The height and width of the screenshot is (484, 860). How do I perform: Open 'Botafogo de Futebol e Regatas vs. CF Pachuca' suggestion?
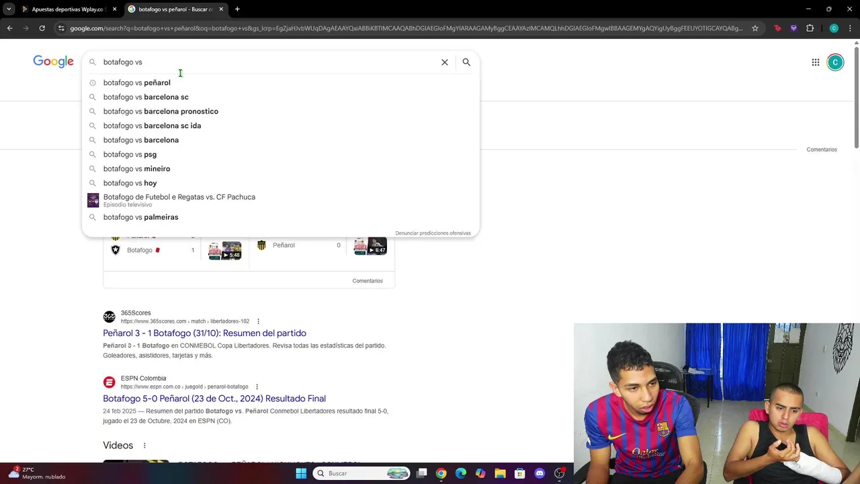pyautogui.click(x=281, y=200)
